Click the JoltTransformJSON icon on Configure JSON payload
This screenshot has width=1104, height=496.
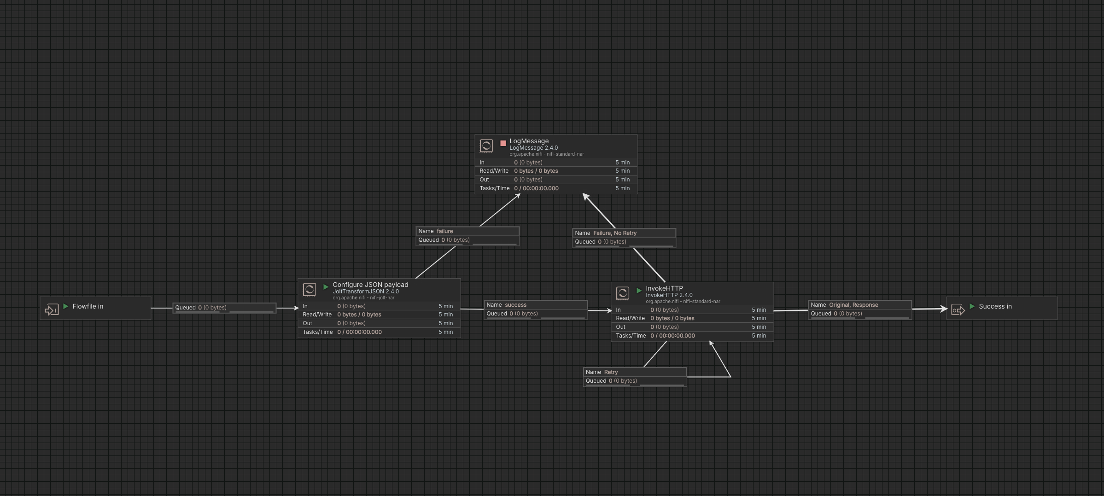pos(310,289)
